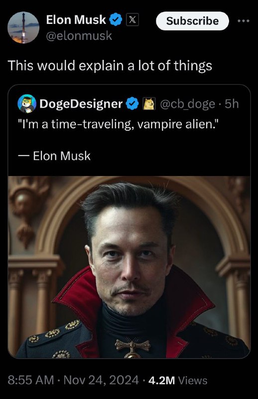
Task: Open the three-dot more options menu
Action: pos(244,21)
